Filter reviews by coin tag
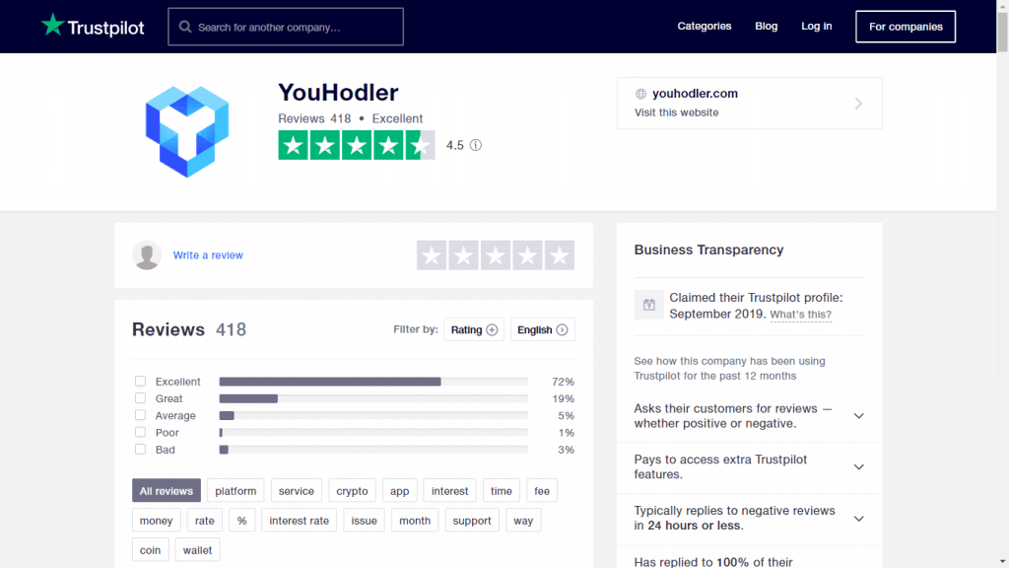This screenshot has width=1009, height=568. (x=150, y=550)
